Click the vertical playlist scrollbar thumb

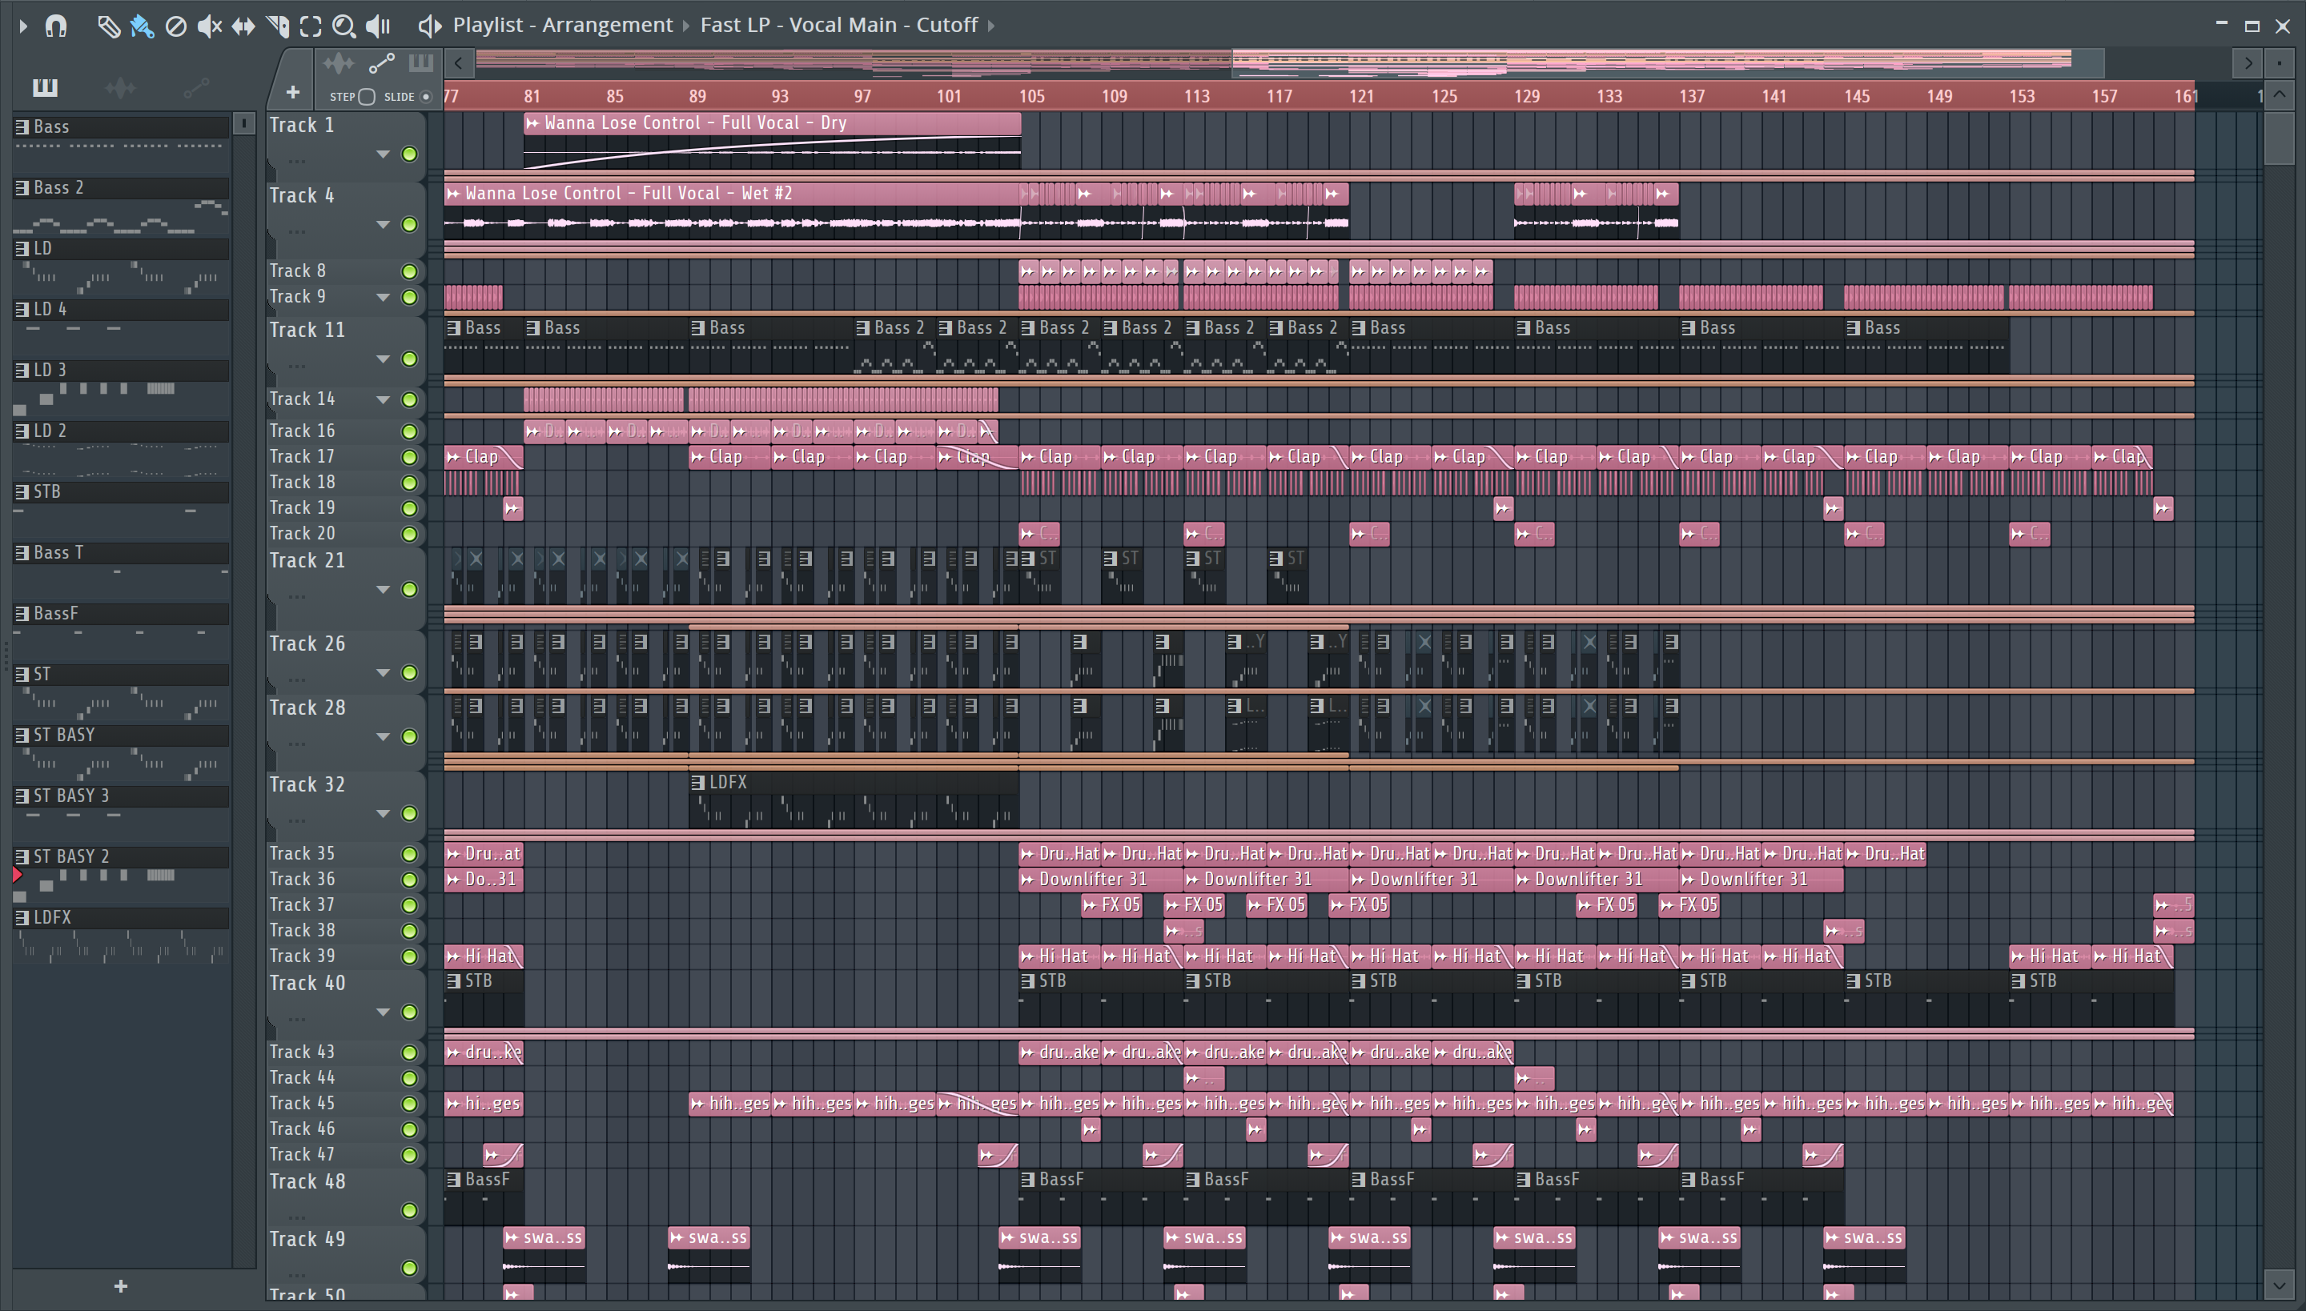pyautogui.click(x=2279, y=137)
